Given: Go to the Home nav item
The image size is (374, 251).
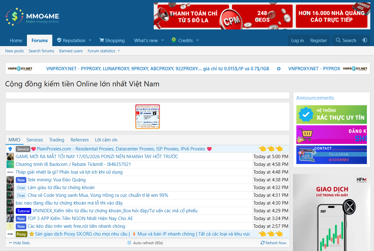Looking at the screenshot, I should point(16,40).
